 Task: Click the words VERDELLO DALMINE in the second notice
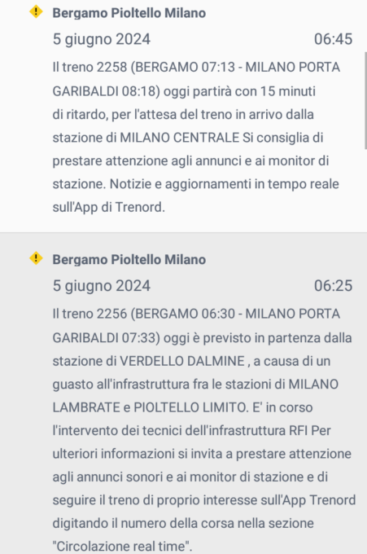point(182,361)
